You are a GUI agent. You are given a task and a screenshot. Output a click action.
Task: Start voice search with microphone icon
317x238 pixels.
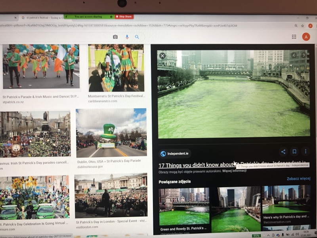pyautogui.click(x=127, y=37)
